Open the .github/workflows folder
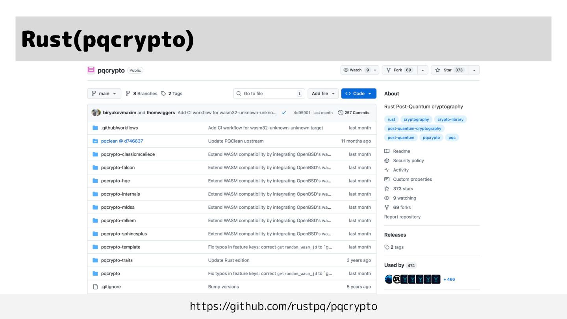567x319 pixels. click(x=120, y=128)
